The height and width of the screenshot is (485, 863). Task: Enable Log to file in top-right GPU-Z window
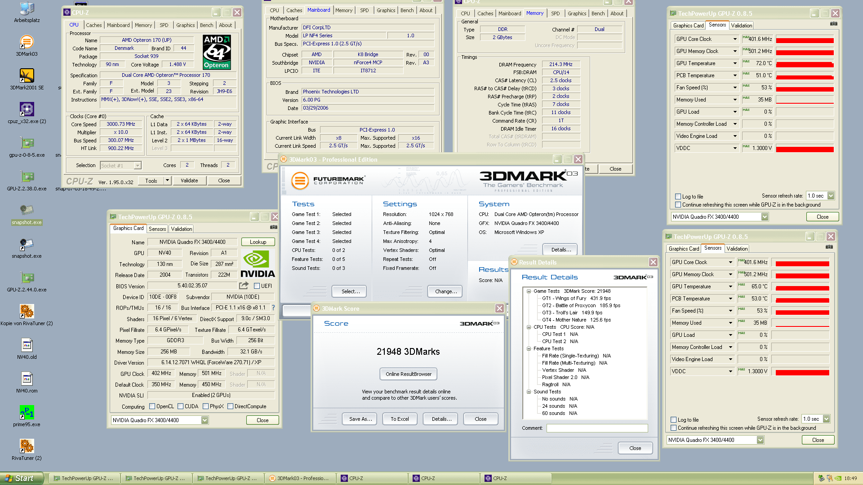coord(678,197)
